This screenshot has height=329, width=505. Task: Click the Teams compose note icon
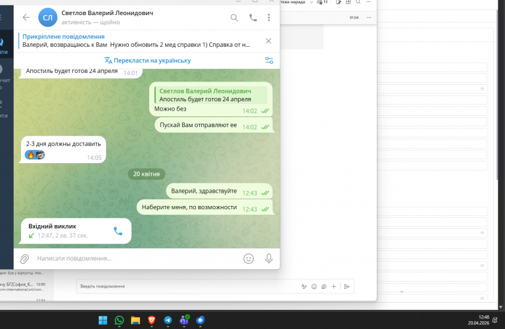pos(339,2)
